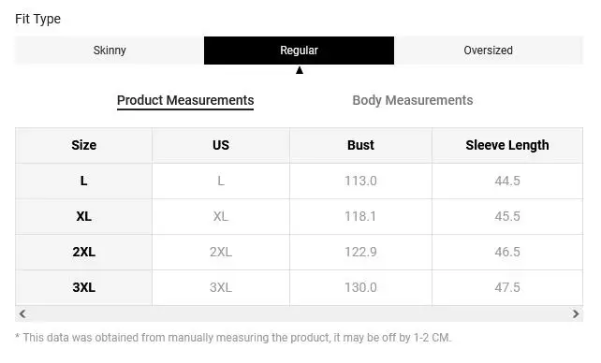Select the 3XL size row label
This screenshot has width=601, height=363.
[83, 287]
